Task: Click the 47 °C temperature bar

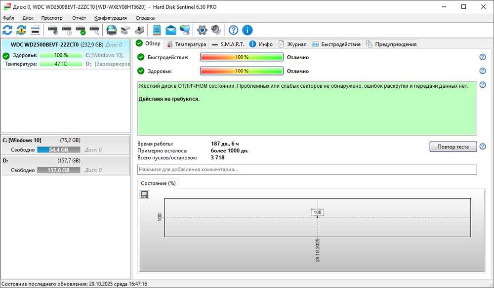Action: (x=61, y=64)
